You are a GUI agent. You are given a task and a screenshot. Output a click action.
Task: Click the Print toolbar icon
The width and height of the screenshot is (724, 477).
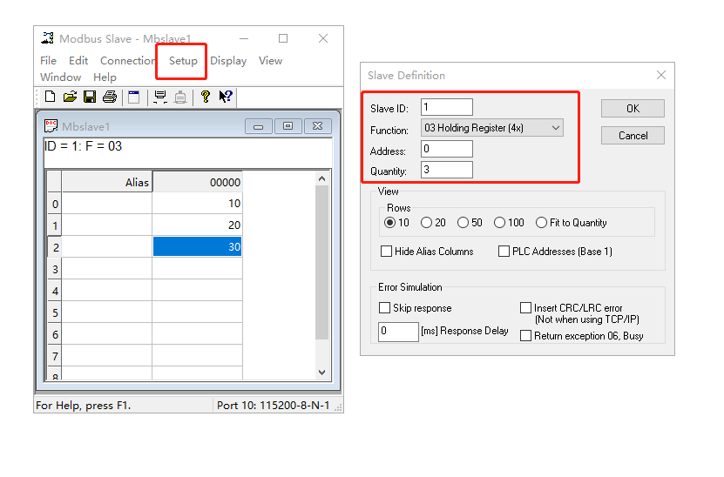(x=110, y=97)
